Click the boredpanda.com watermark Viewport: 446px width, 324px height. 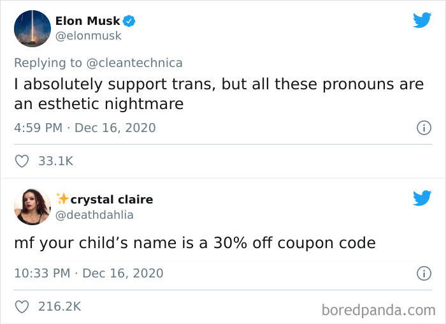(378, 311)
